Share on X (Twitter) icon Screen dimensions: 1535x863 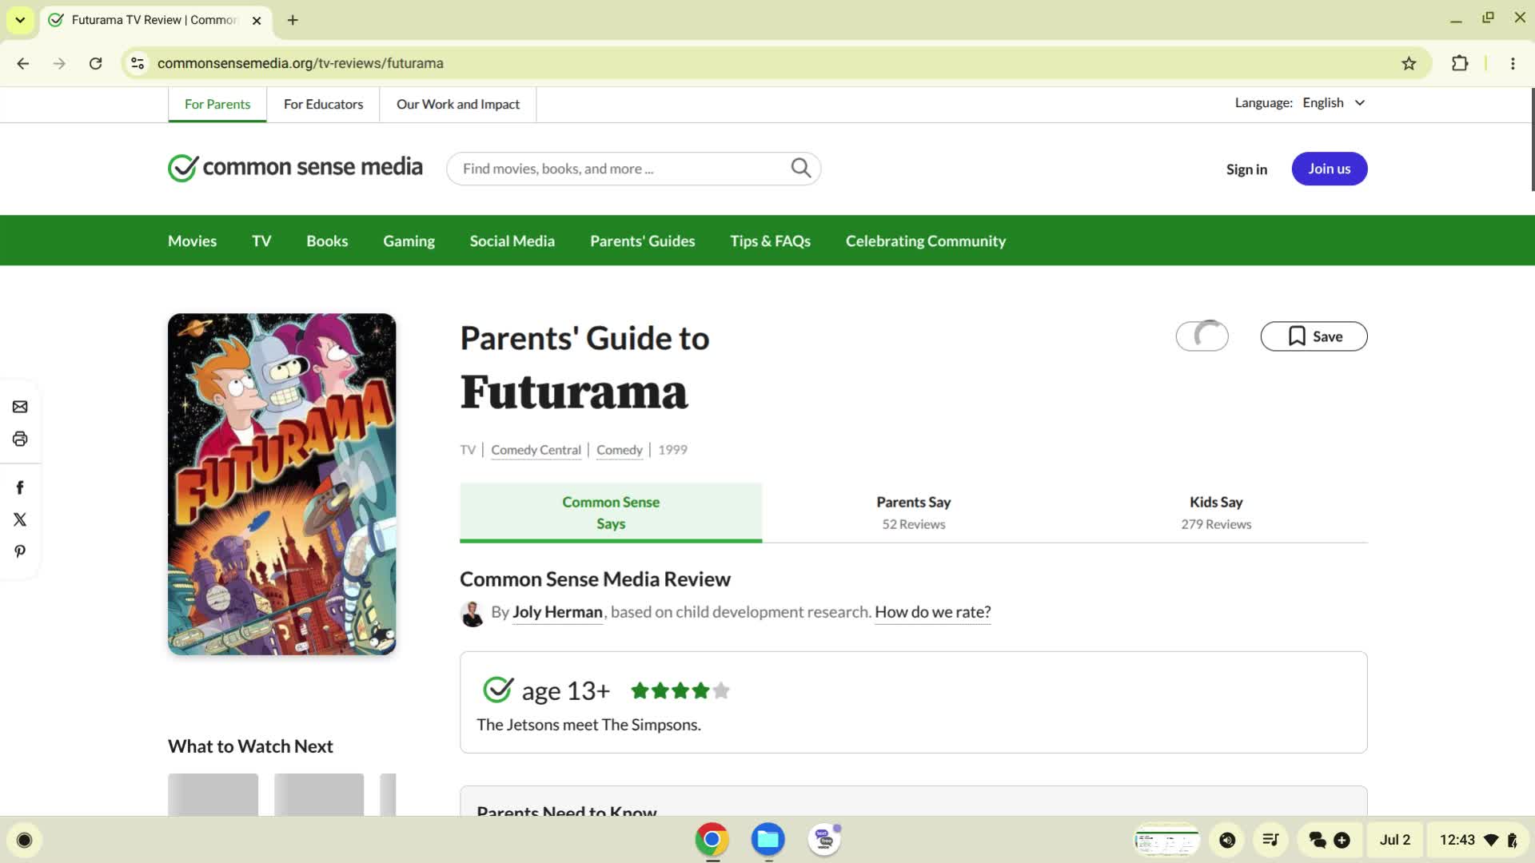pos(20,519)
